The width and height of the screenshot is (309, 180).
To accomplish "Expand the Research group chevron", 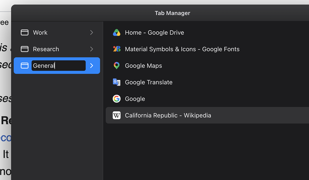I will pyautogui.click(x=91, y=49).
